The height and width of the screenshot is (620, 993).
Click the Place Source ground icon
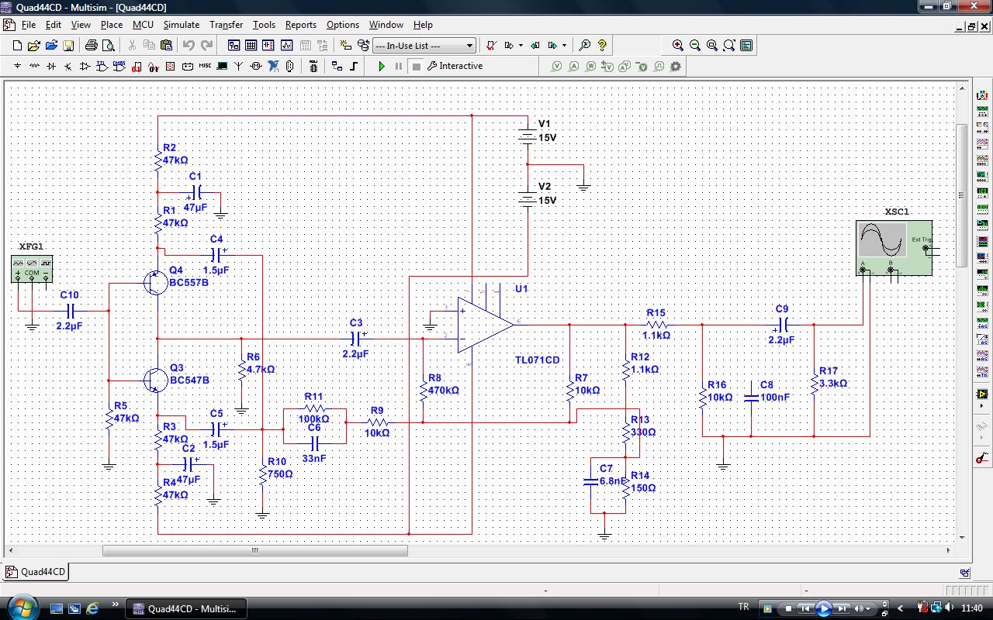point(17,67)
